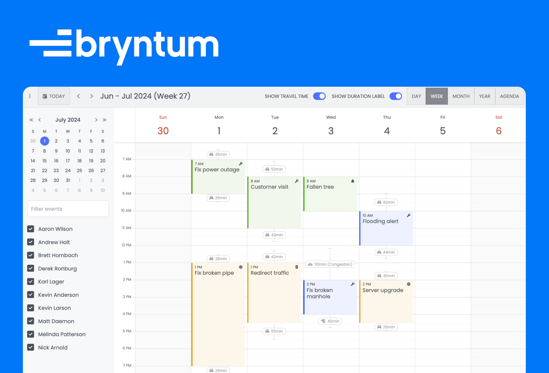Select July 17 in the mini calendar

[x=68, y=161]
